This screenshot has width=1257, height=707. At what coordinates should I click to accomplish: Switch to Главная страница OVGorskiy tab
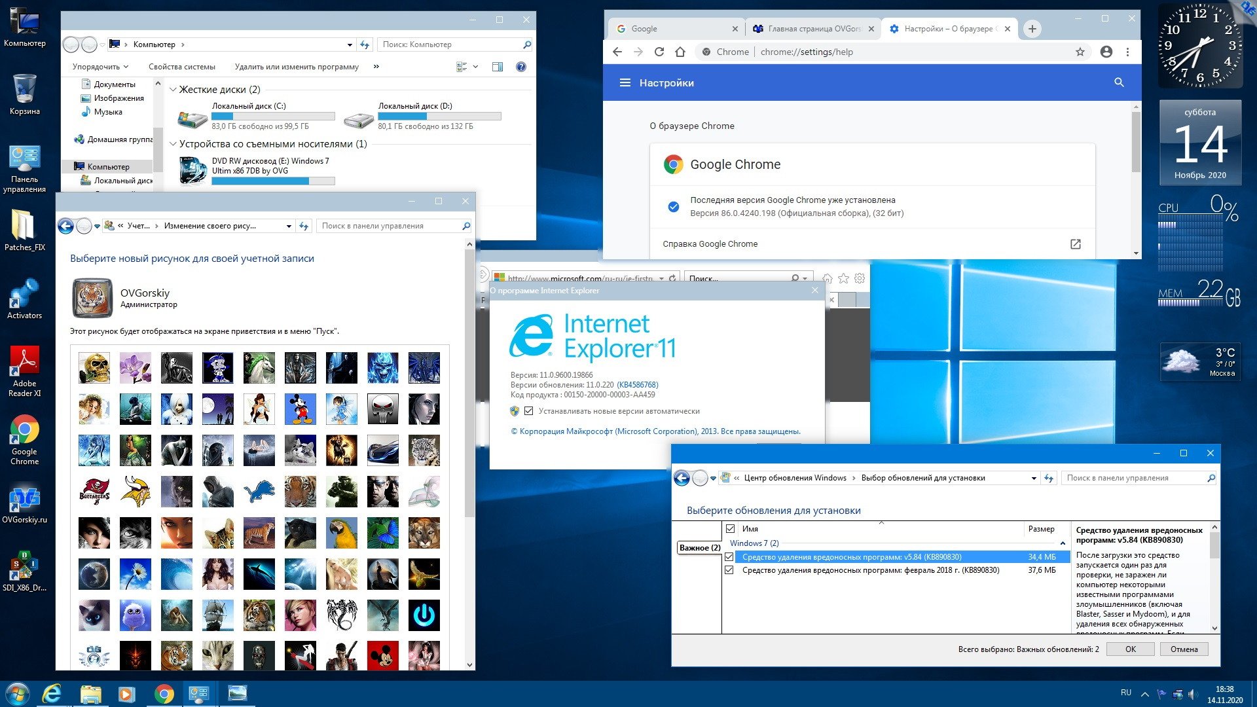812,29
